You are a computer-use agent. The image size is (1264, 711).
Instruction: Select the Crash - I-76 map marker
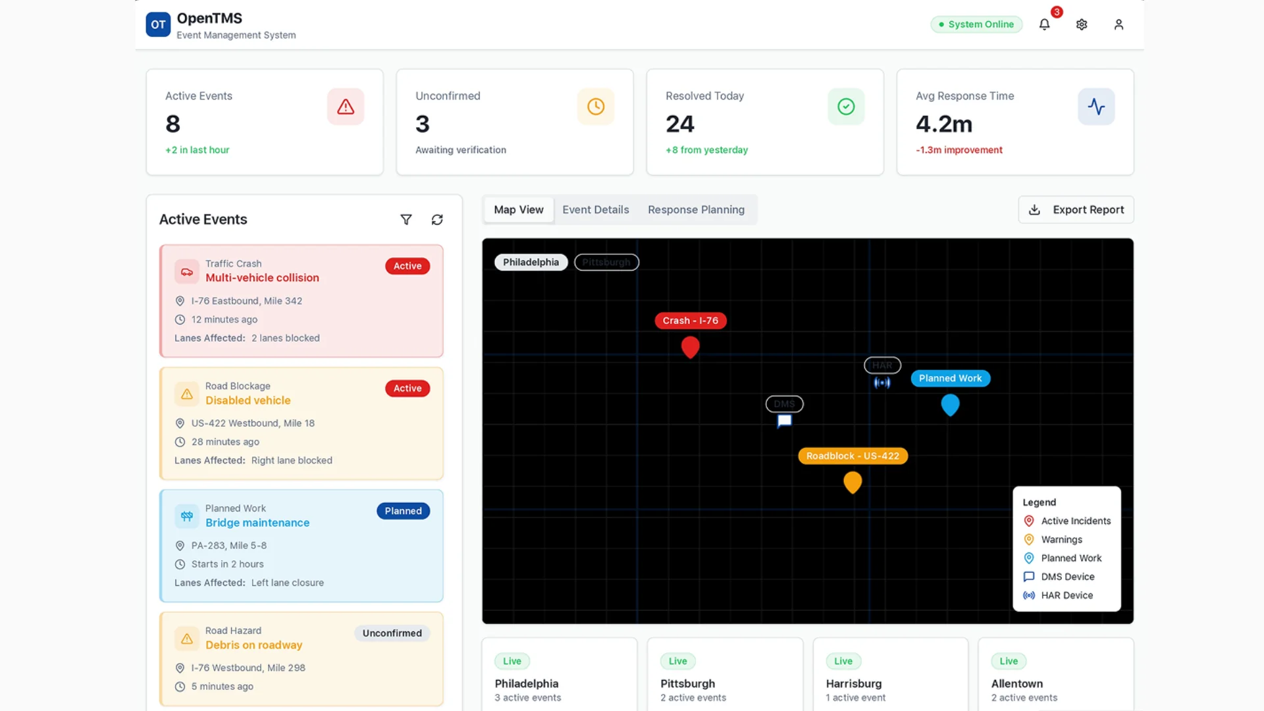tap(690, 348)
